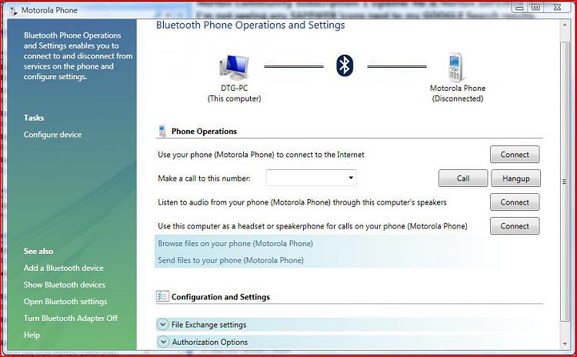577x357 pixels.
Task: Open the phone number dropdown
Action: (351, 178)
